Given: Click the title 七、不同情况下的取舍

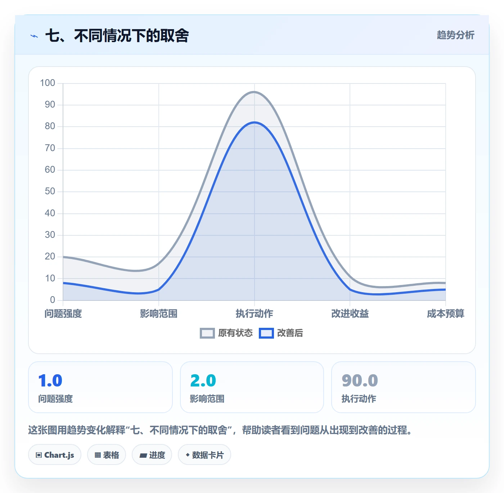Looking at the screenshot, I should (117, 36).
